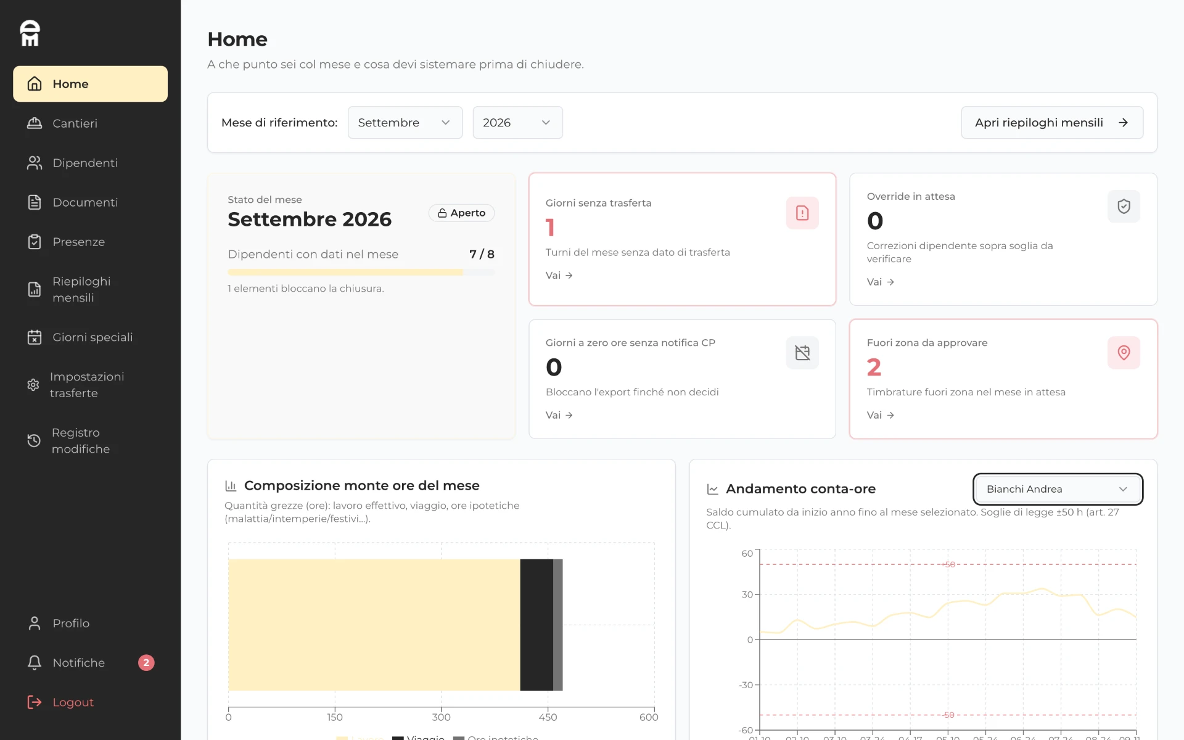
Task: Click the Impostazioni trasferte gear icon
Action: pyautogui.click(x=33, y=385)
